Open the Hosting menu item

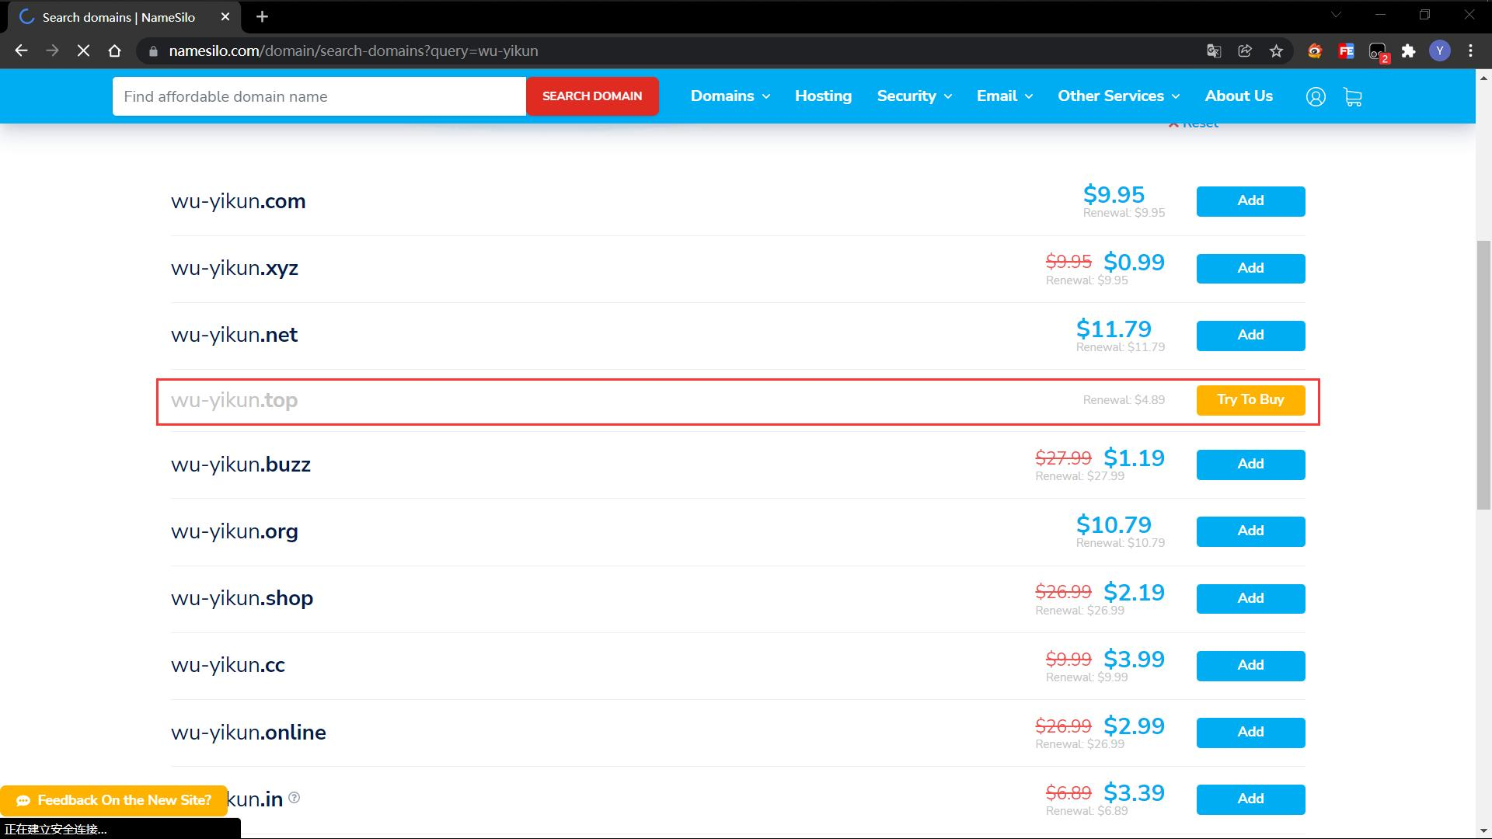coord(823,96)
